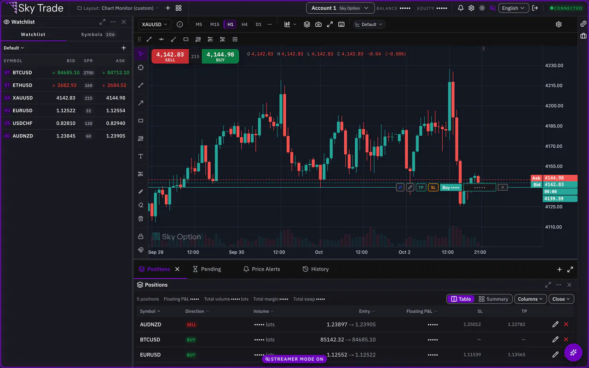Click the XAUUSD symbol info icon
Image resolution: width=589 pixels, height=368 pixels.
(180, 24)
